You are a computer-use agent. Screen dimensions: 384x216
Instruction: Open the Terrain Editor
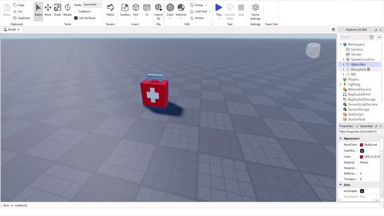[110, 10]
